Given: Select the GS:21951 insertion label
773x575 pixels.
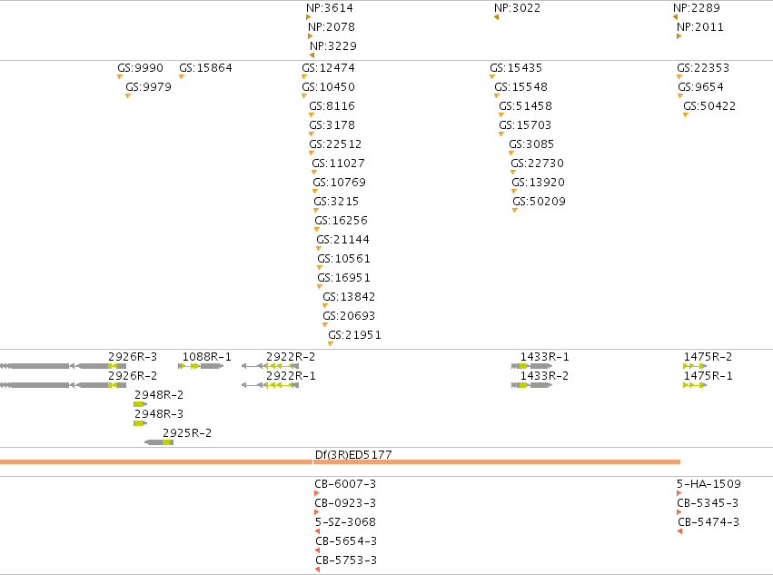Looking at the screenshot, I should tap(354, 335).
